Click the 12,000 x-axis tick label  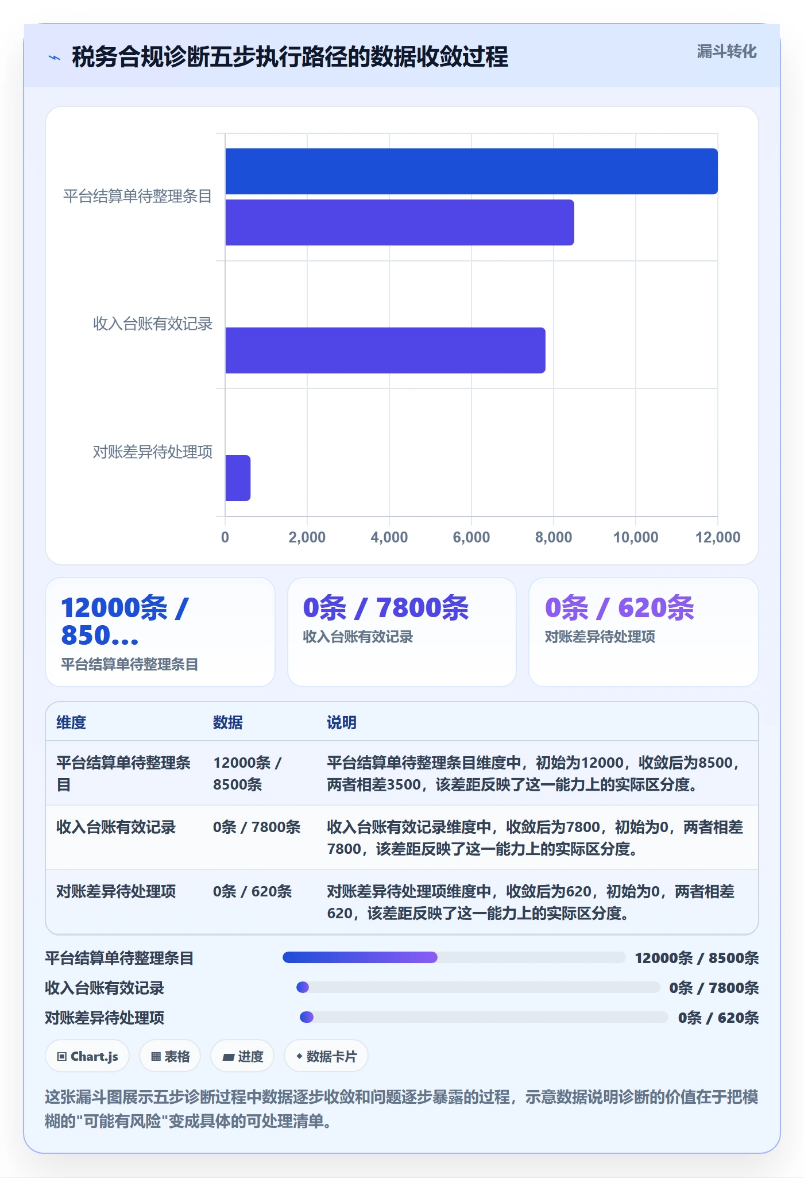click(x=718, y=537)
